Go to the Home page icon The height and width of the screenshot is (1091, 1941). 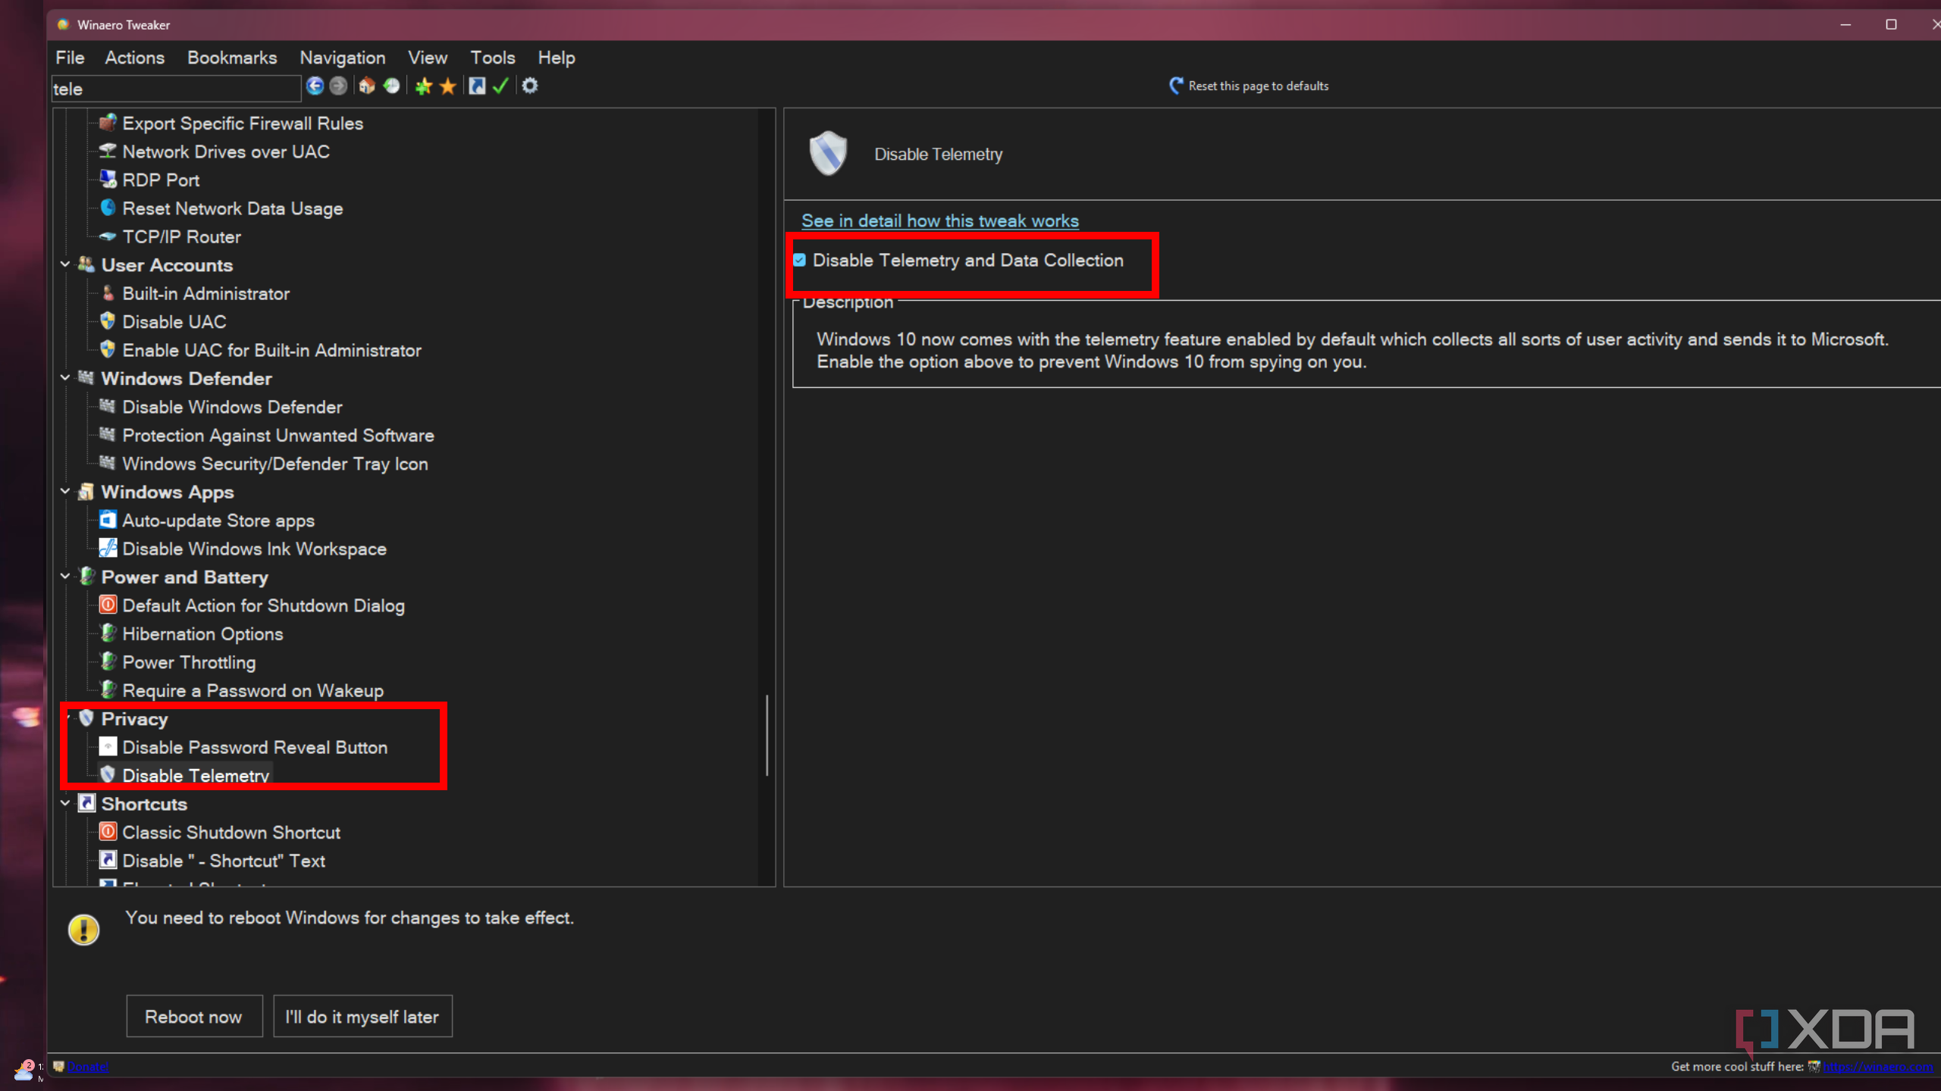[367, 86]
